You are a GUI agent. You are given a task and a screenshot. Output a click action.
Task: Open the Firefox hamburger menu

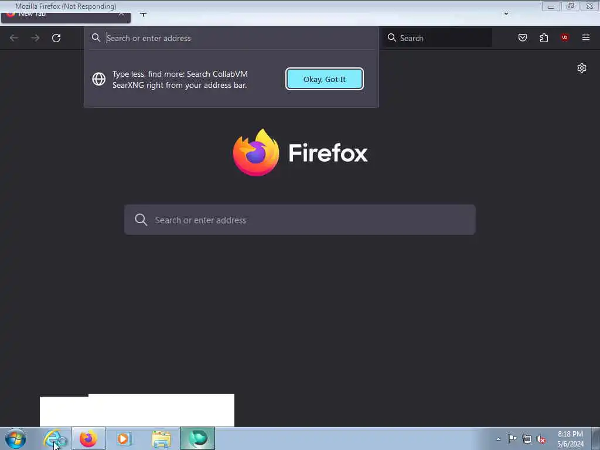tap(585, 37)
